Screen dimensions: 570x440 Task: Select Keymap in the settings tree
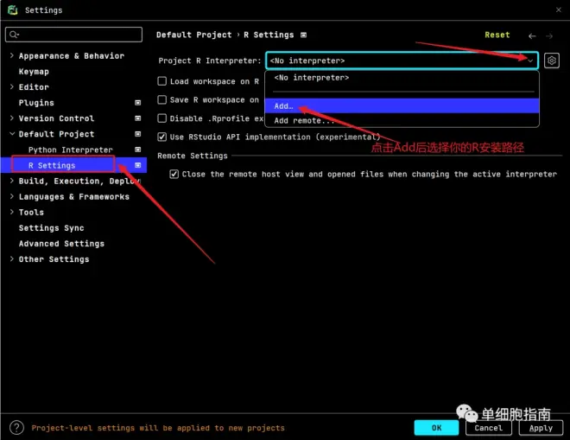(x=34, y=72)
